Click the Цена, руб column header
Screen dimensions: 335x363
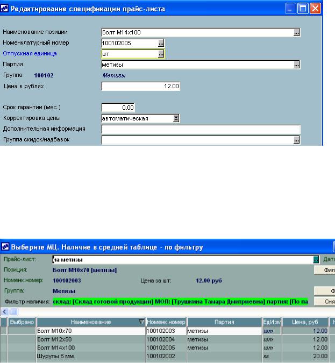tap(305, 322)
